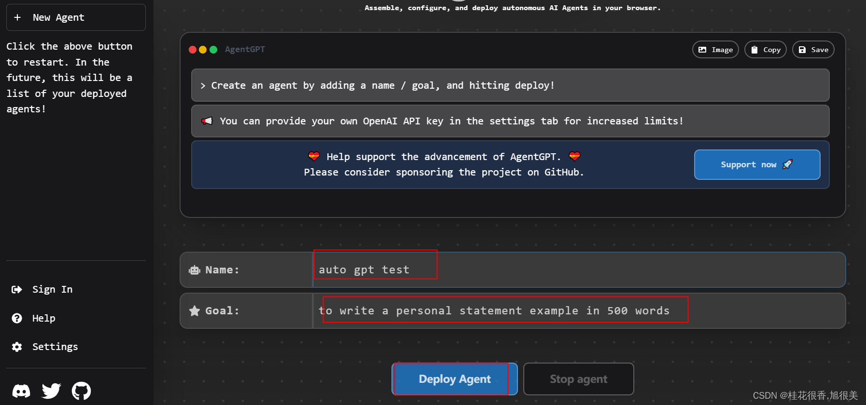
Task: Click the red window dot in AgentGPT header
Action: [193, 50]
